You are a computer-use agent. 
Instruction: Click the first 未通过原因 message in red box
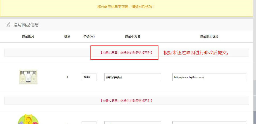pos(124,53)
